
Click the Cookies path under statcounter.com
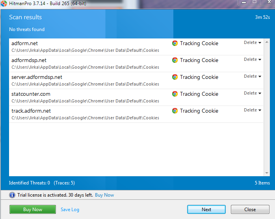(x=85, y=101)
